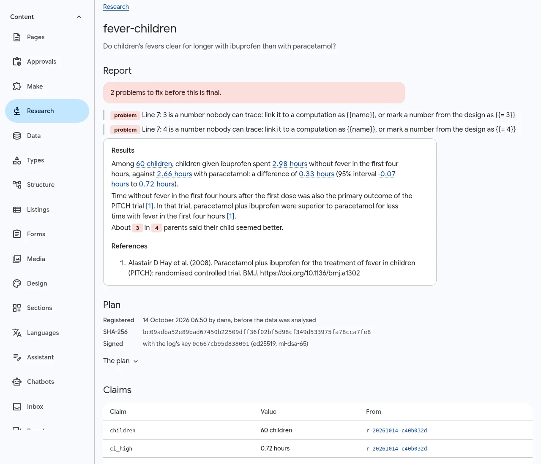Click the Research microscope icon

click(17, 111)
